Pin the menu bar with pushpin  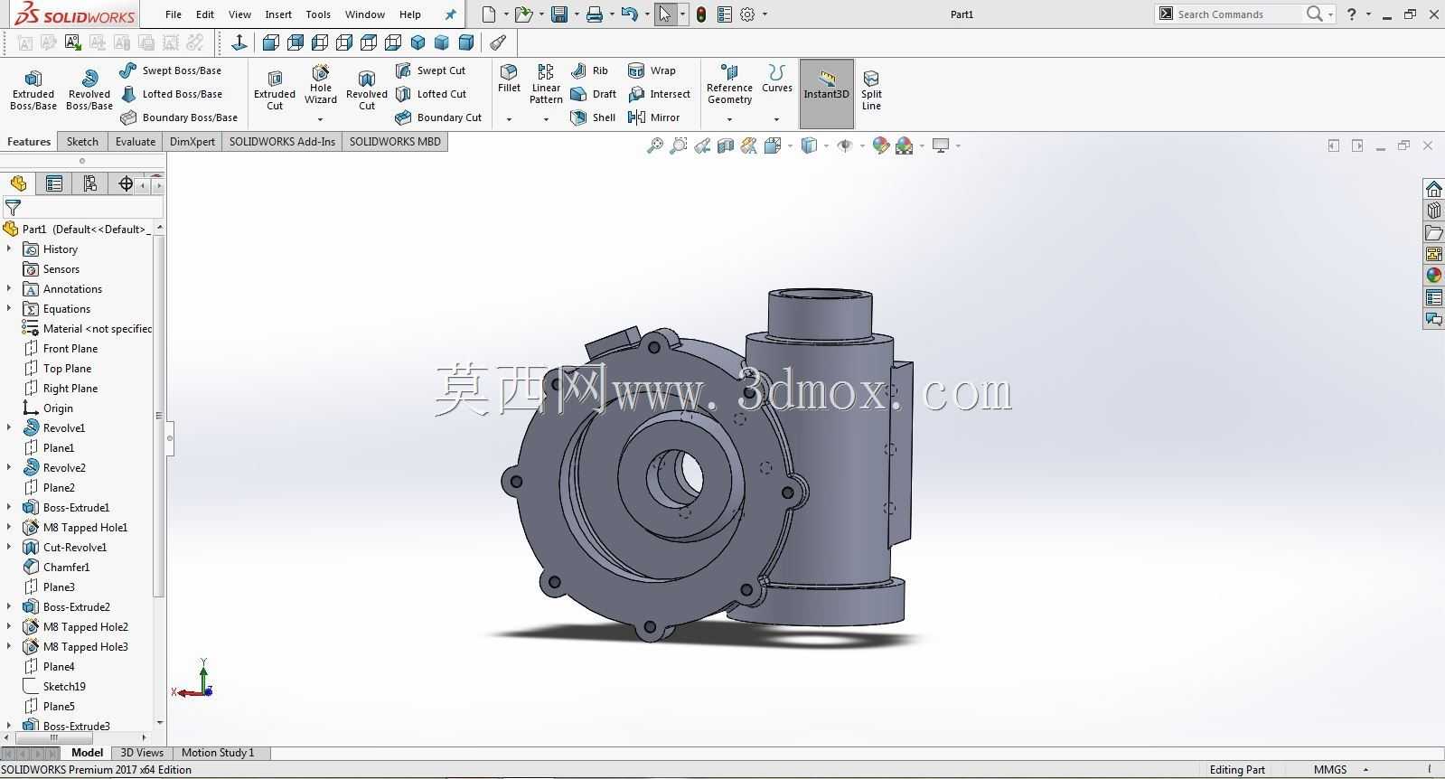coord(450,14)
